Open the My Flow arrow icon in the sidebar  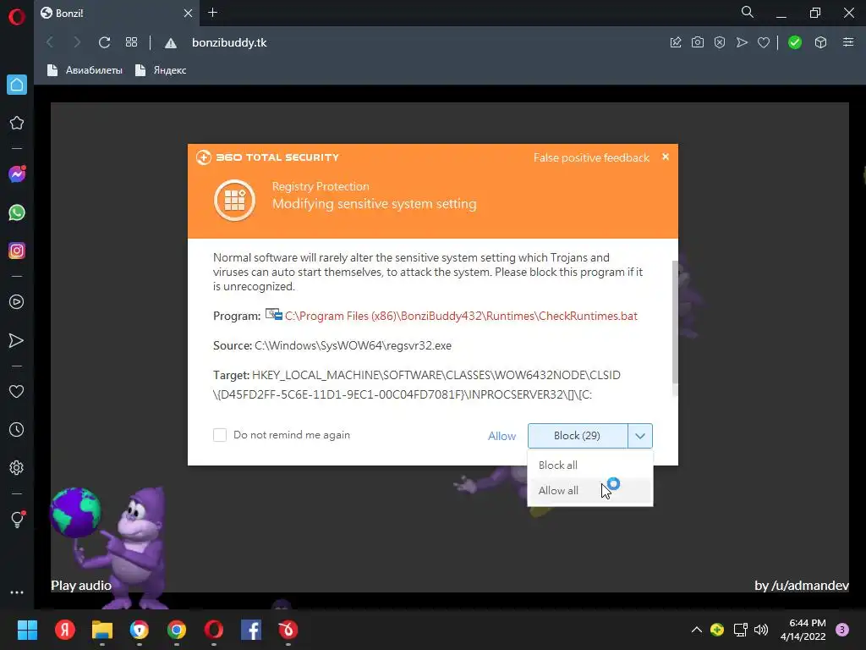coord(17,340)
